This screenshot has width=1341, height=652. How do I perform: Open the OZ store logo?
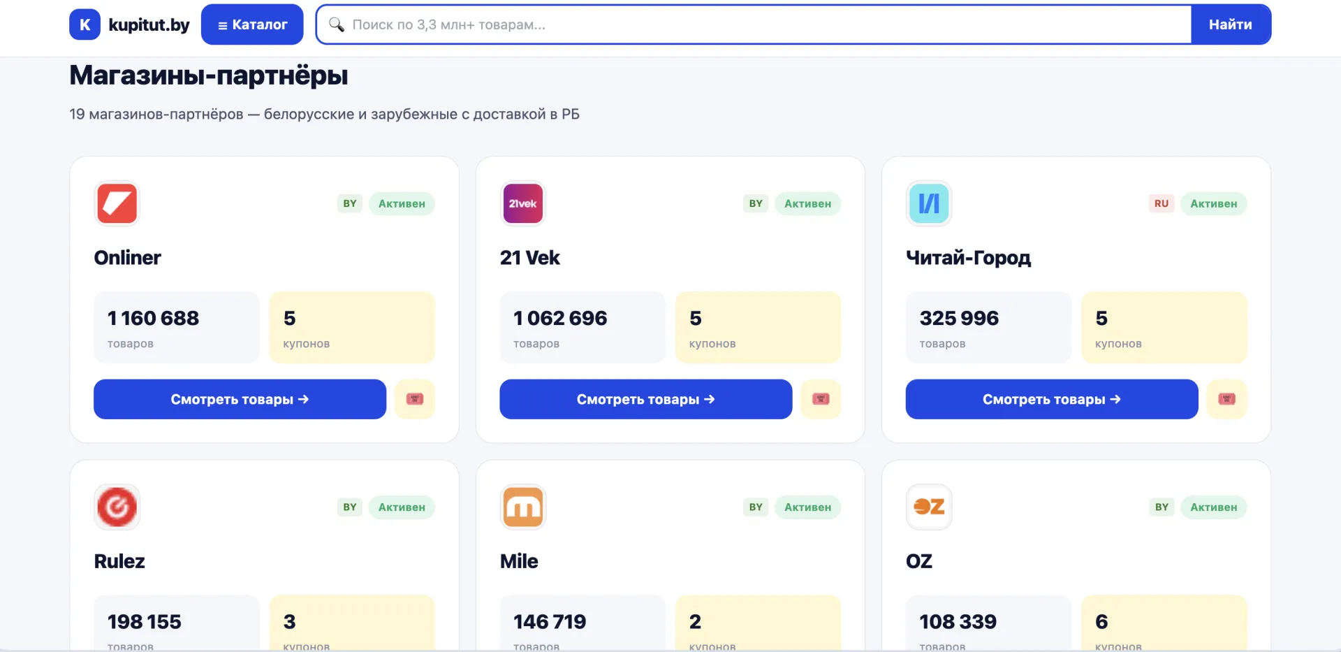point(929,507)
